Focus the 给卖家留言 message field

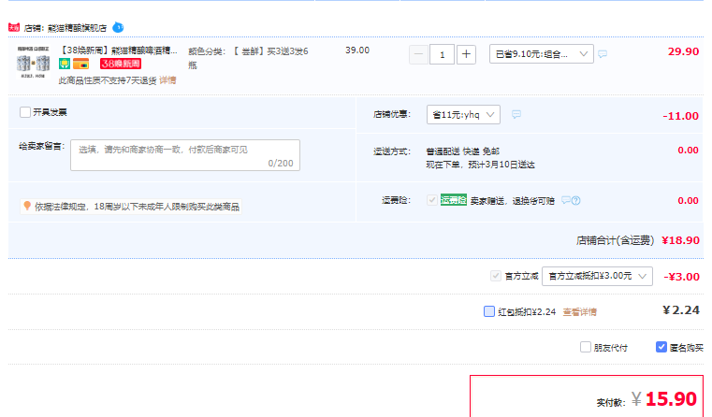(x=185, y=155)
